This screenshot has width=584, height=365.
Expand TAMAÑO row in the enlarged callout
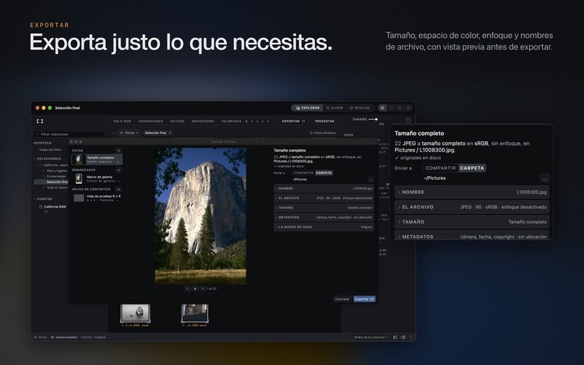coord(472,222)
